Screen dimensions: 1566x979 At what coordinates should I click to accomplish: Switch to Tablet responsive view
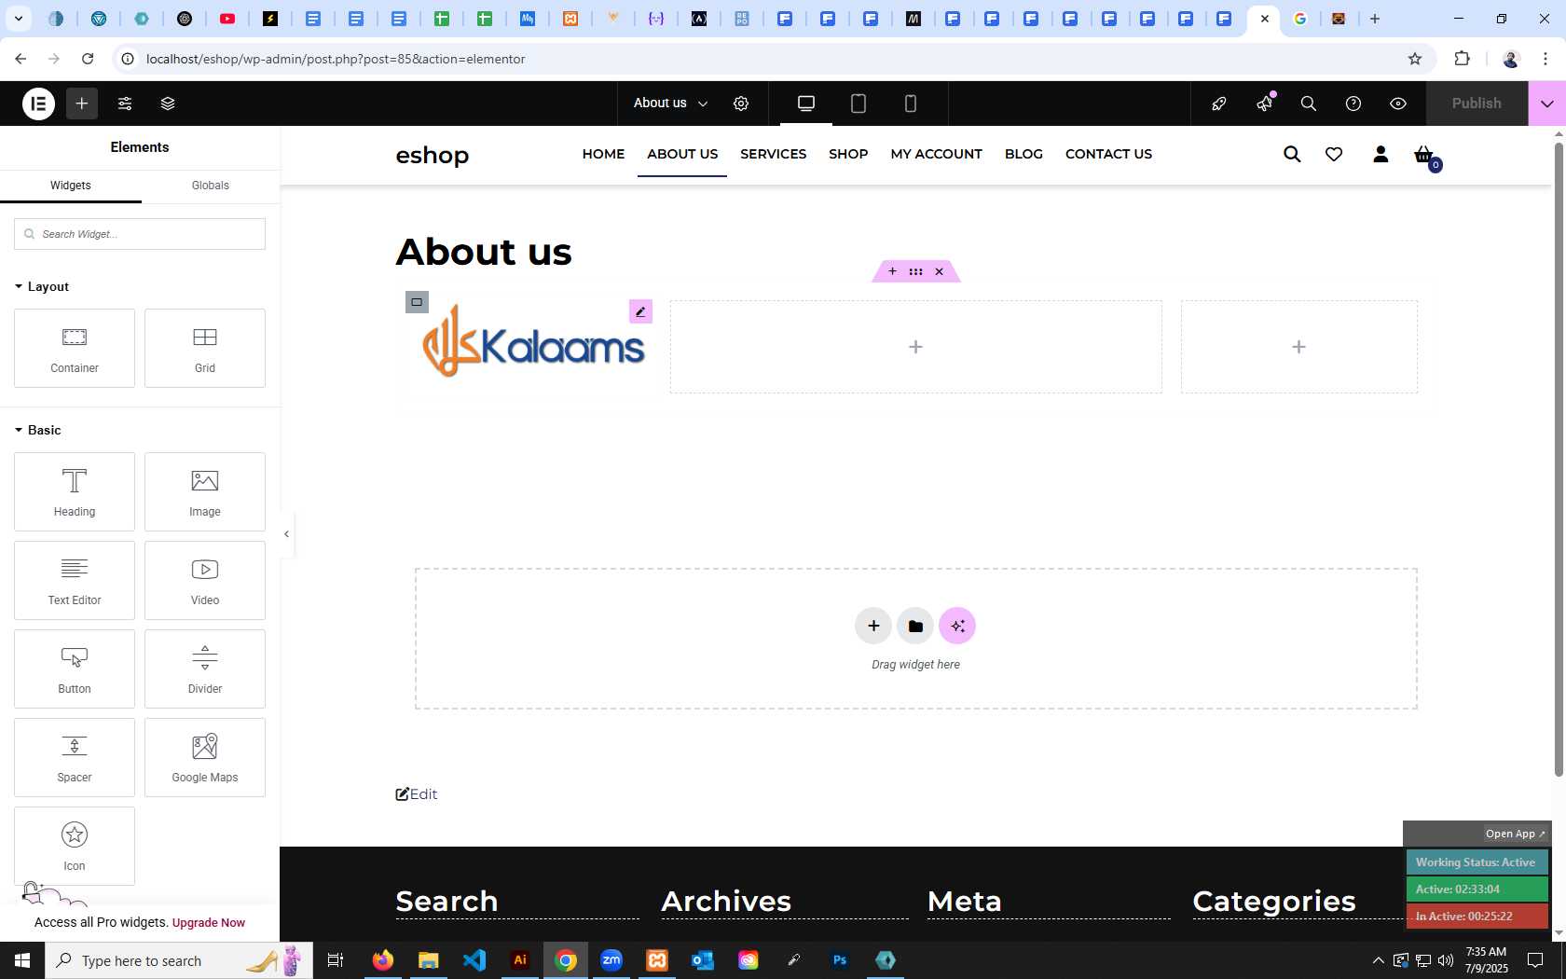pos(859,103)
